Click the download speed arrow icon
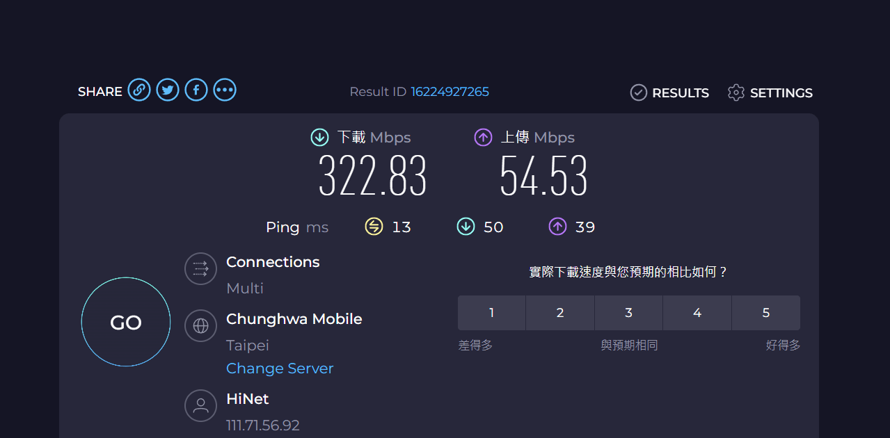The height and width of the screenshot is (438, 890). coord(319,137)
